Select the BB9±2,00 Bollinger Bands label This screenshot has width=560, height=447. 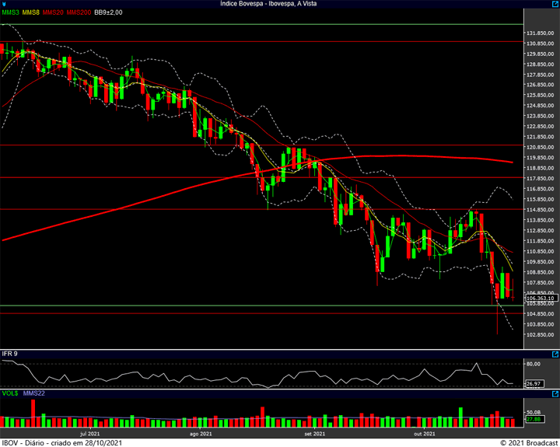coord(108,12)
